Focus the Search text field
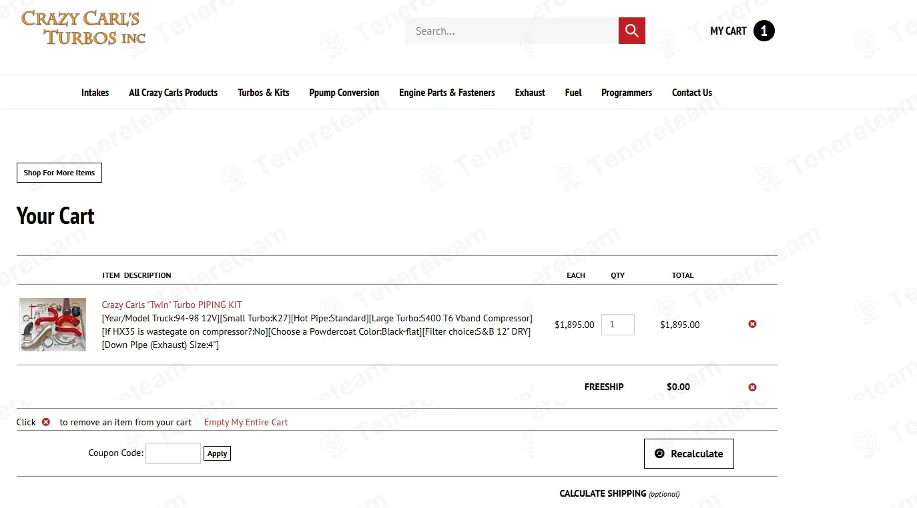Viewport: 917px width, 508px height. pyautogui.click(x=511, y=31)
